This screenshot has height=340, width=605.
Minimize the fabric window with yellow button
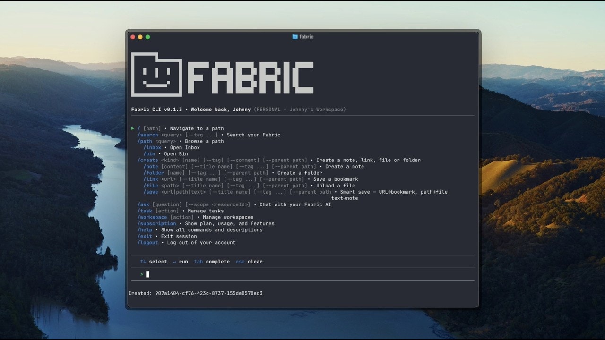point(140,37)
